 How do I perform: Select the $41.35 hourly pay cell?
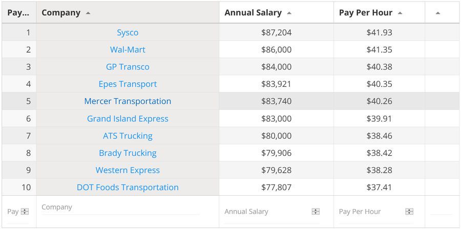point(379,50)
